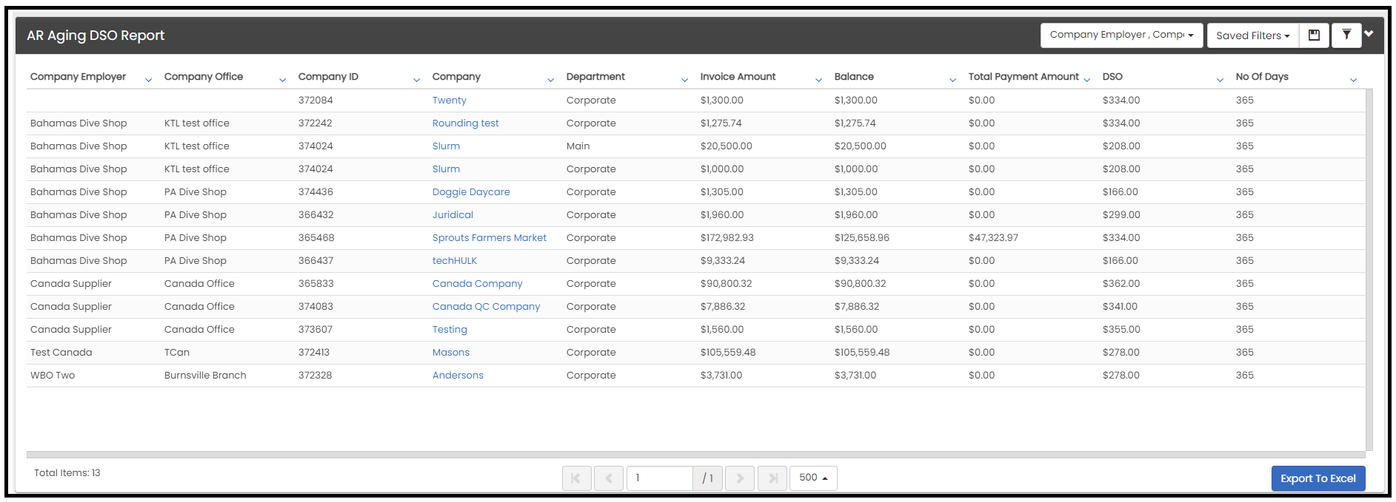Open the funnel filter icon button
This screenshot has width=1396, height=502.
[1346, 35]
